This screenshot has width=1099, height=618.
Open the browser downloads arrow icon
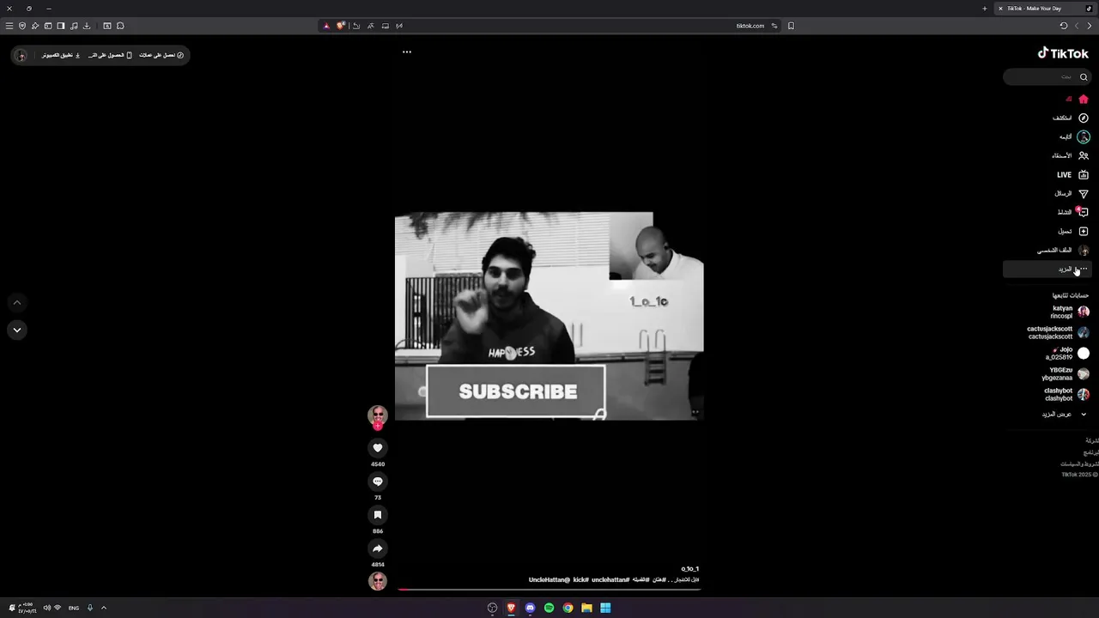[x=87, y=26]
